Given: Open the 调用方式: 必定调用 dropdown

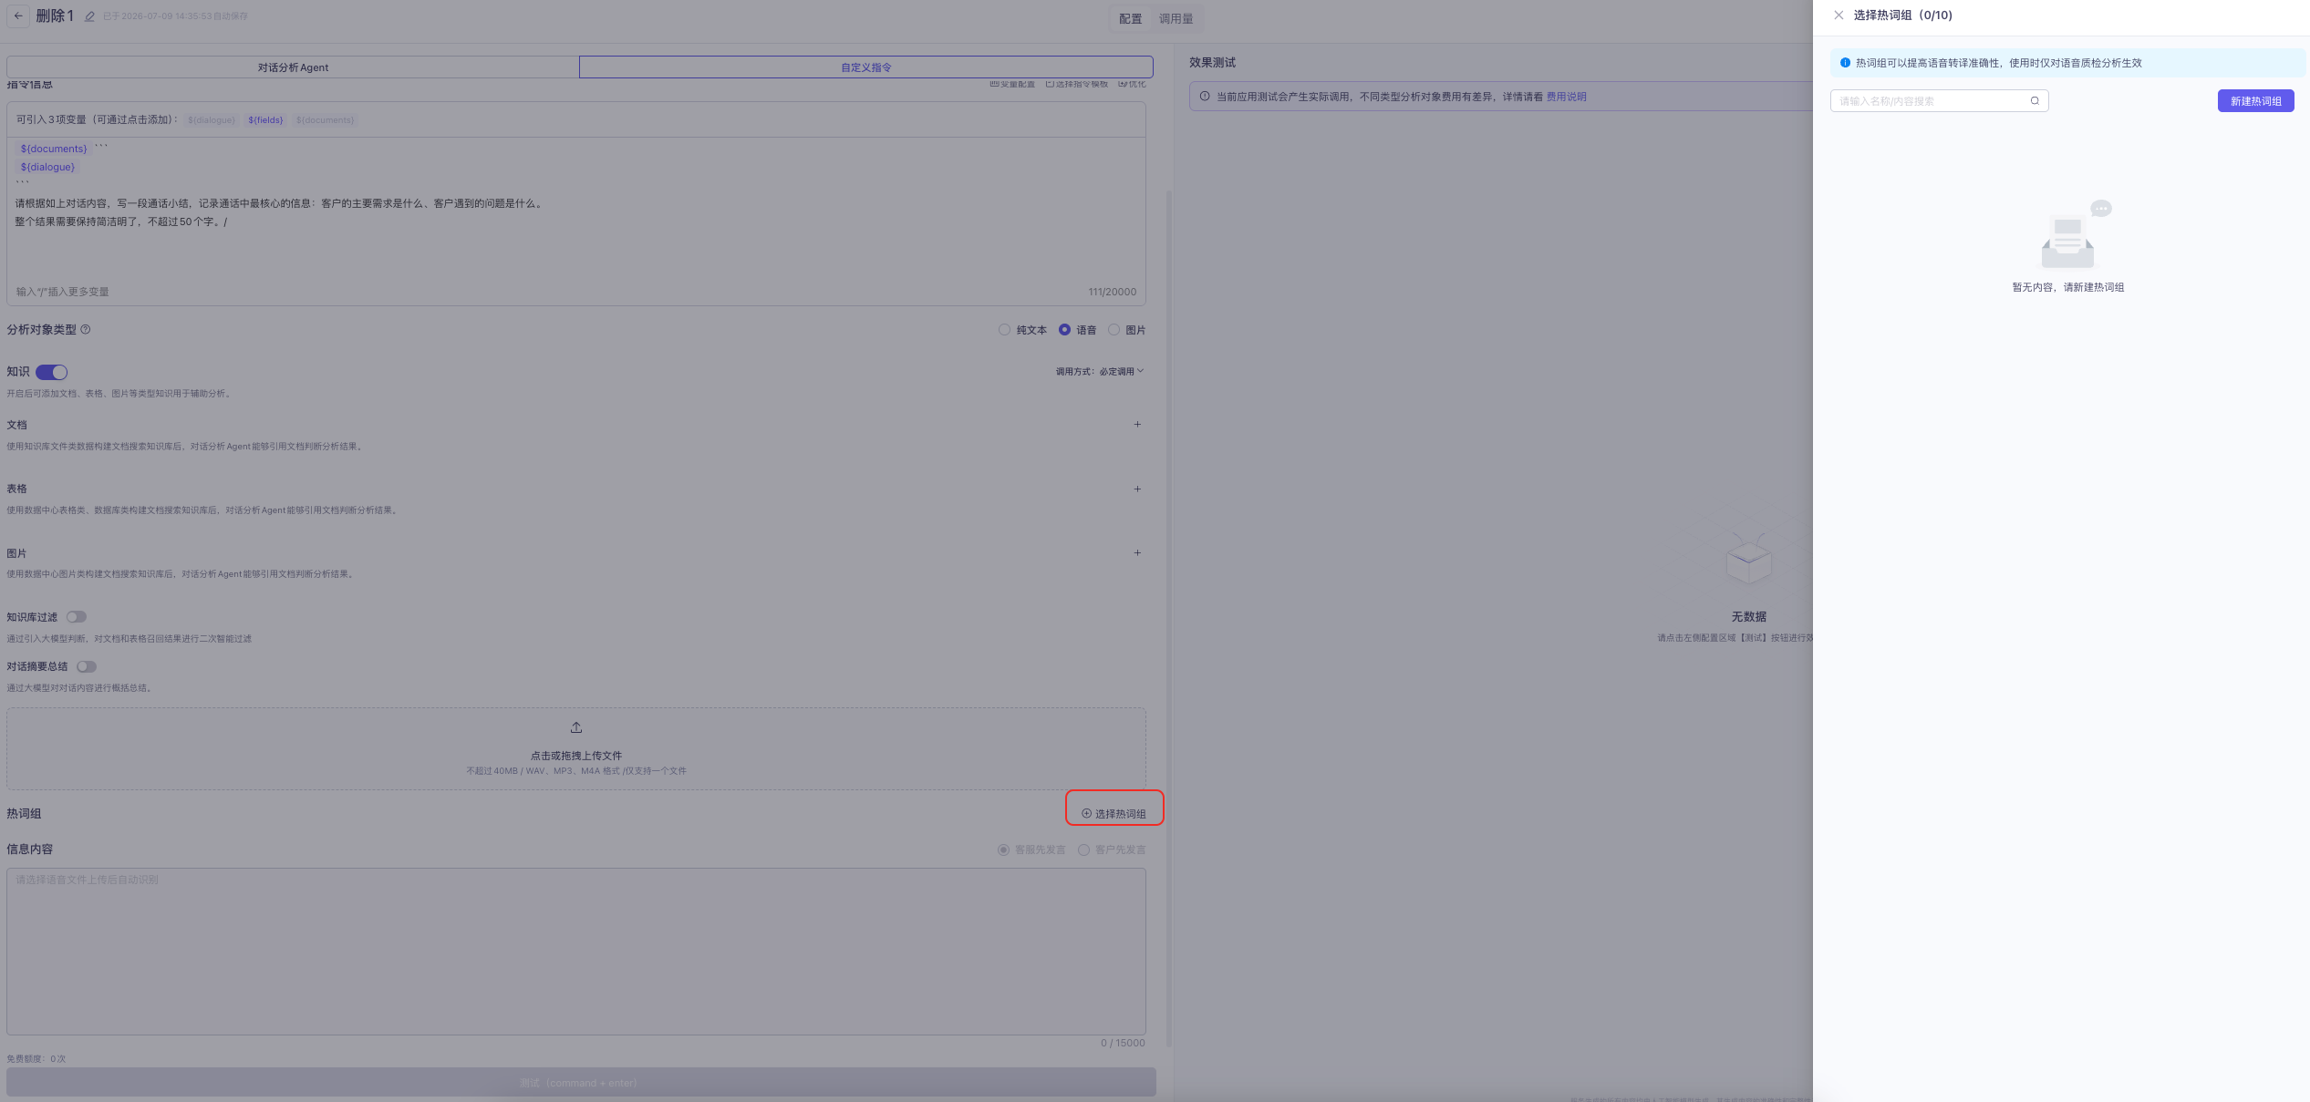Looking at the screenshot, I should coord(1100,372).
